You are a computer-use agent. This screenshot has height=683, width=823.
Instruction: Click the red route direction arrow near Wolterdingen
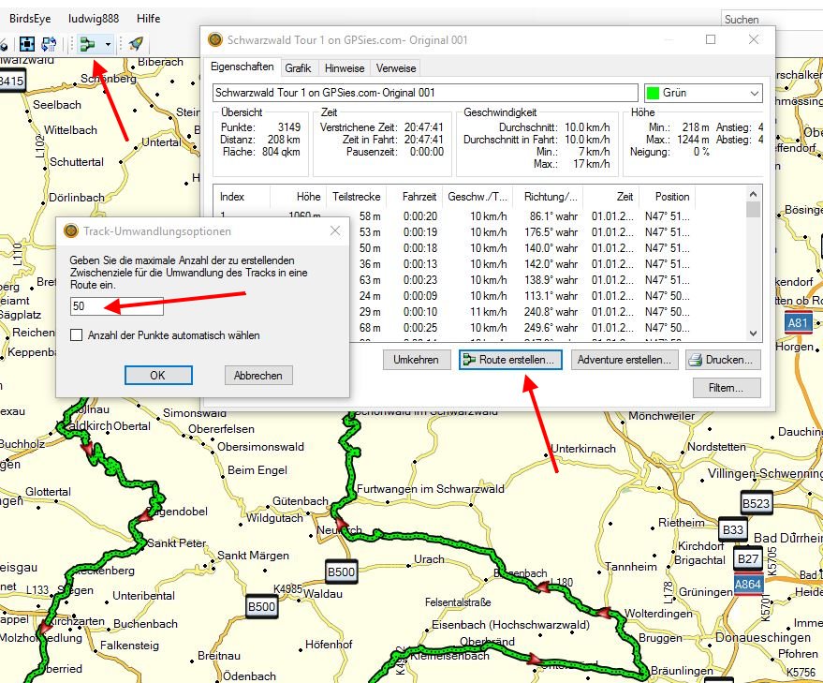[604, 614]
